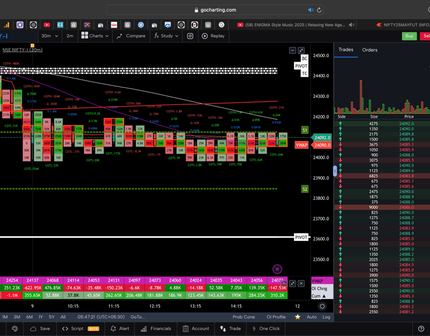
Task: Open the GoTo... date picker
Action: [x=137, y=317]
